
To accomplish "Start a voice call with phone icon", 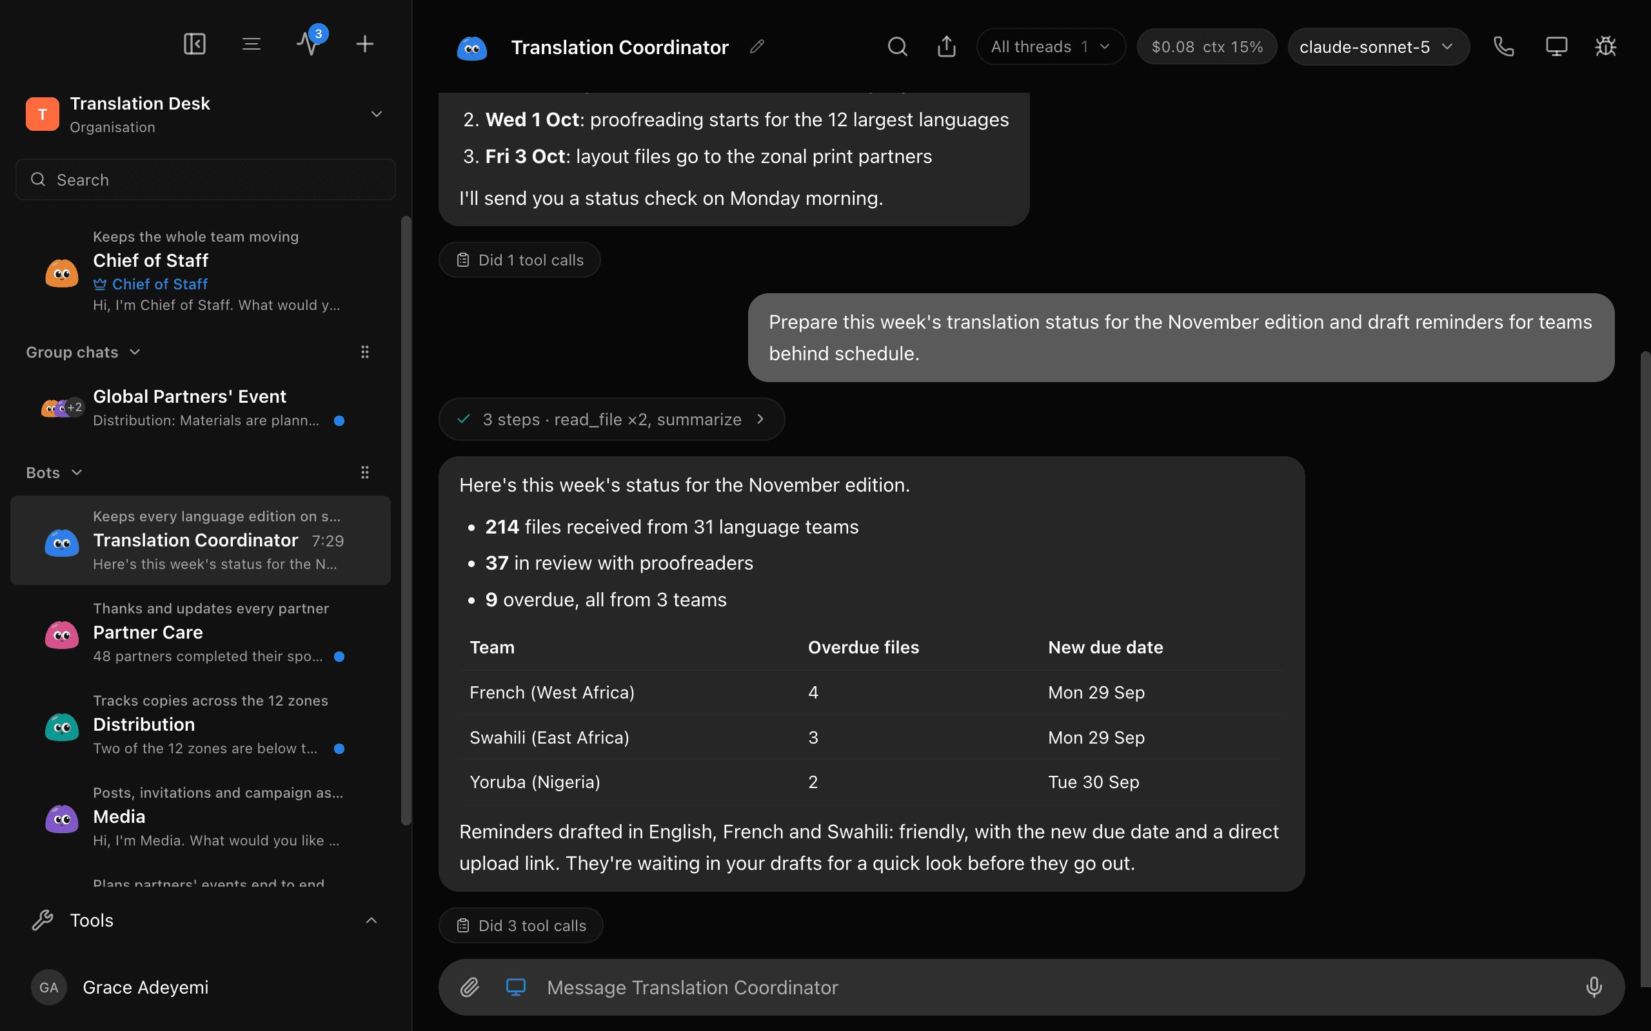I will [1504, 46].
